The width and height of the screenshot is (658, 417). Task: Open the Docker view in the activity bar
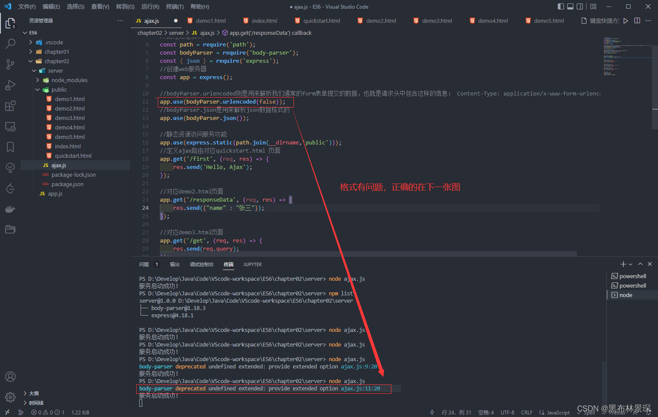coord(10,209)
